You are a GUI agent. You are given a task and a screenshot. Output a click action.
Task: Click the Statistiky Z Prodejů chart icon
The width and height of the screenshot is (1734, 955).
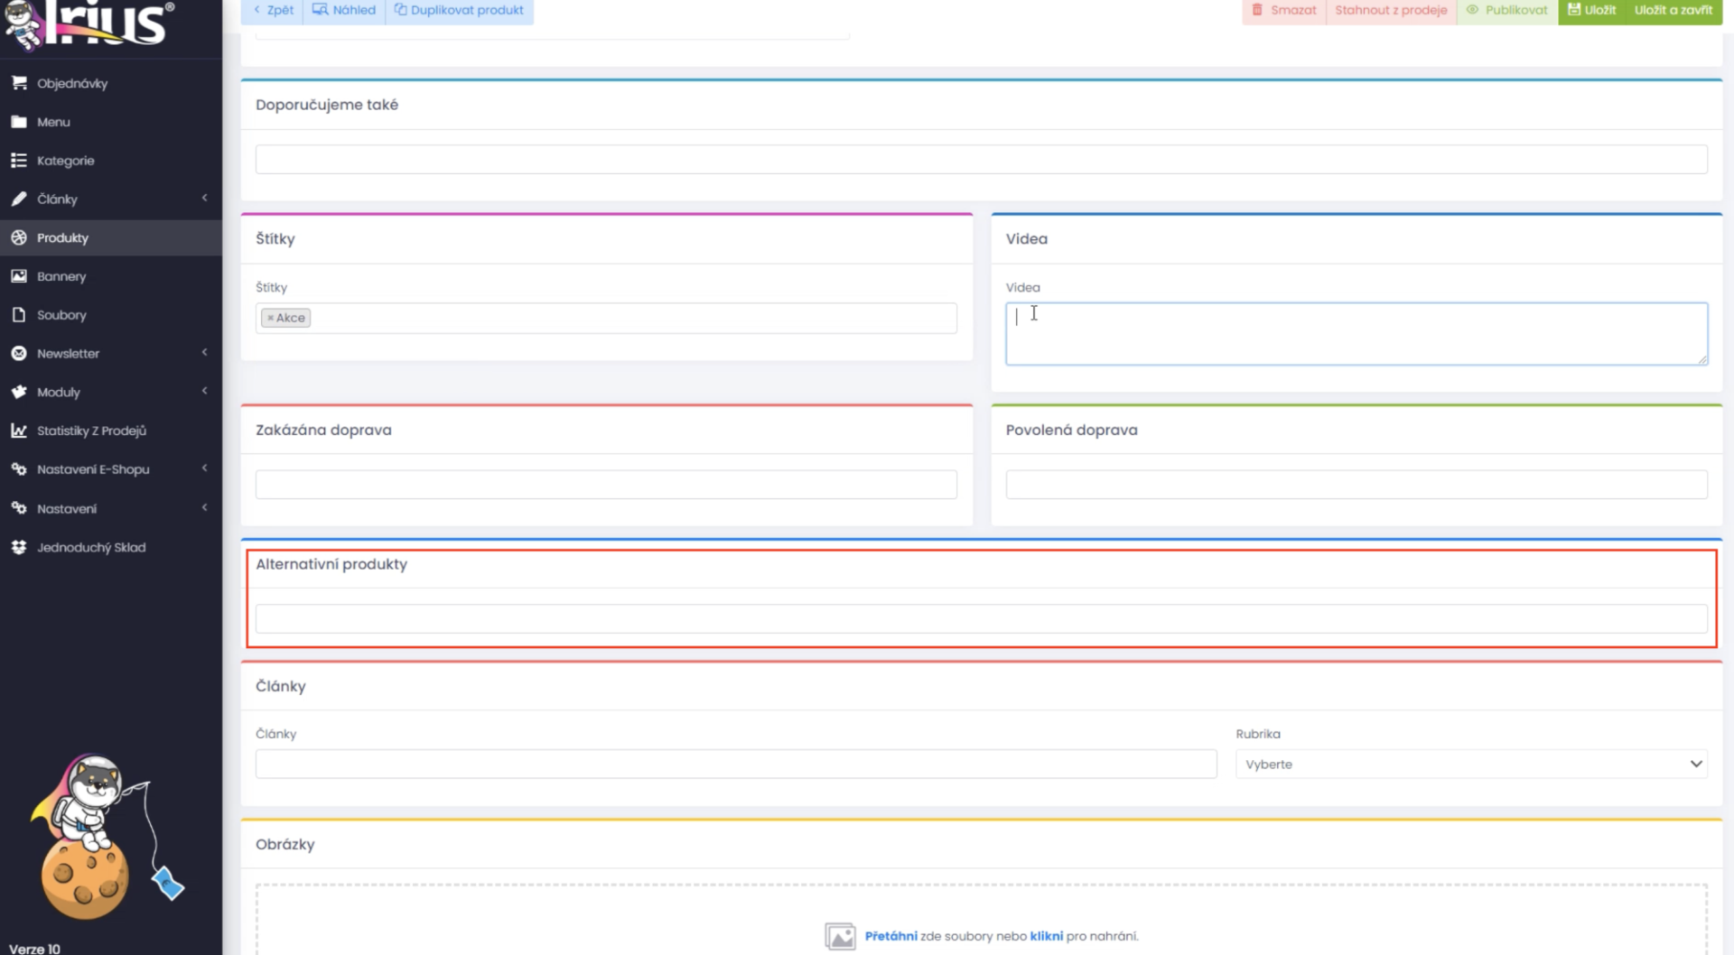tap(19, 431)
